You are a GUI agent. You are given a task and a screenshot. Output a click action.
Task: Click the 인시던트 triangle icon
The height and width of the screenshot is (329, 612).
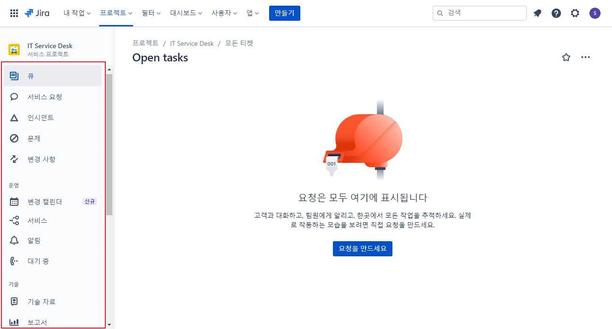(14, 118)
